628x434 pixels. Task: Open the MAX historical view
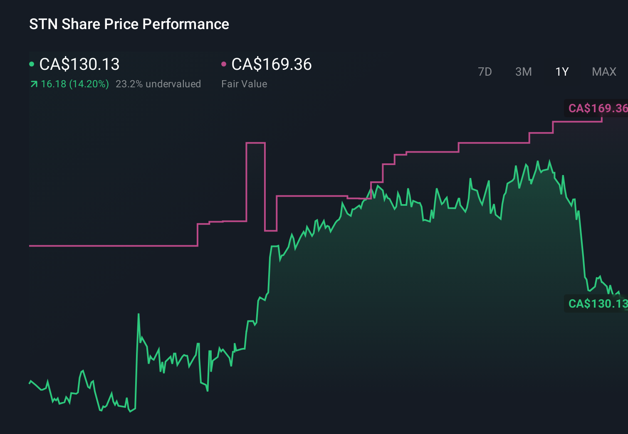tap(603, 72)
